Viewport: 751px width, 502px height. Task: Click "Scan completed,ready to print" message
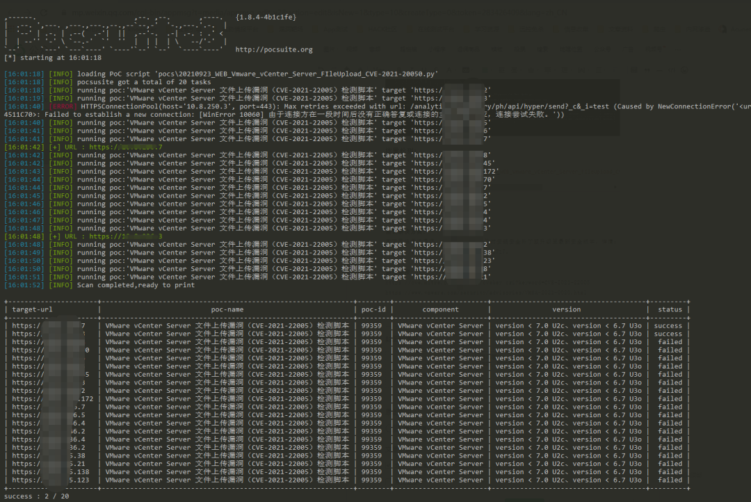[136, 286]
